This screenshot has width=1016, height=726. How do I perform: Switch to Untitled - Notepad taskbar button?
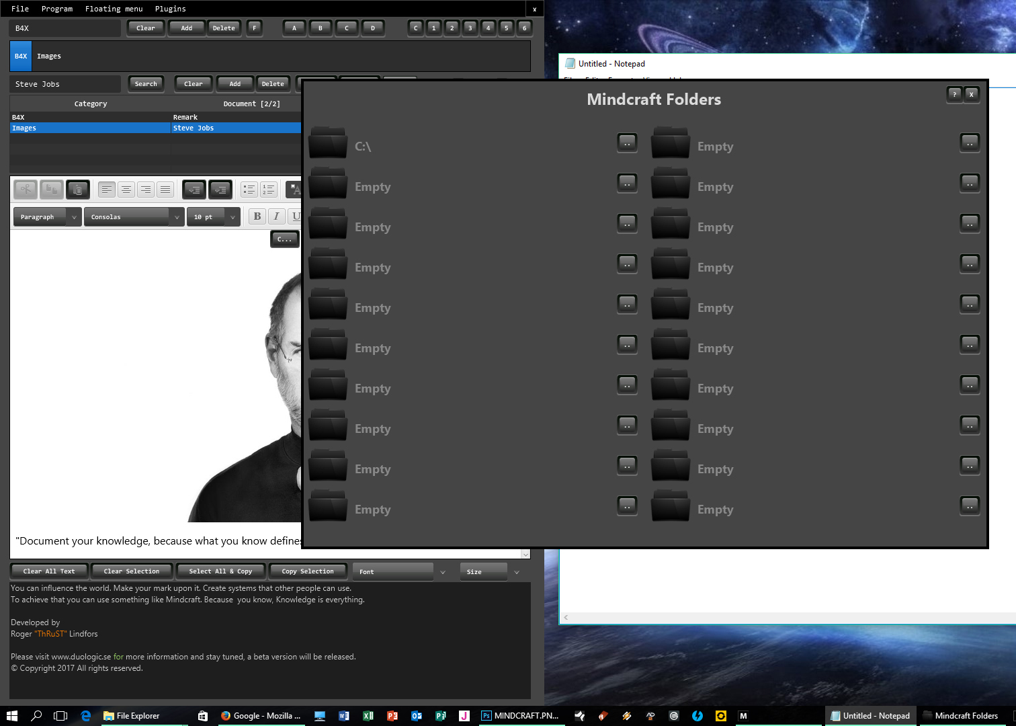tap(870, 716)
